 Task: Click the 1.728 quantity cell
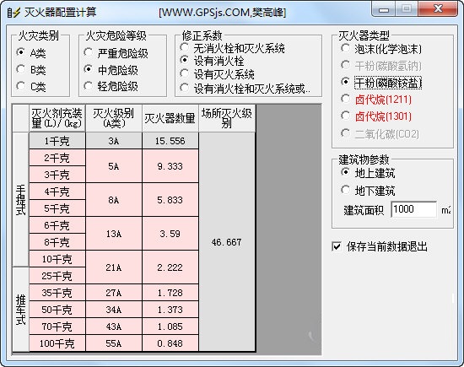[170, 293]
